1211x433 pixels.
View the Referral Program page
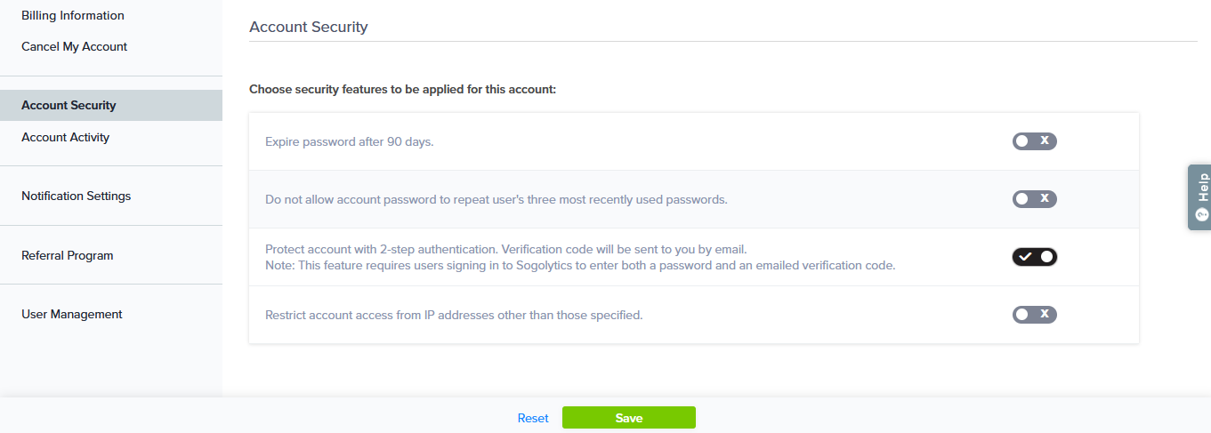68,255
